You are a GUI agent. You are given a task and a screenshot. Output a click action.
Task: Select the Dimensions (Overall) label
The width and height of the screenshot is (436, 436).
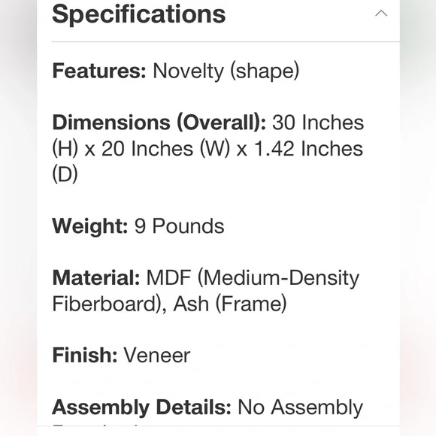point(159,123)
